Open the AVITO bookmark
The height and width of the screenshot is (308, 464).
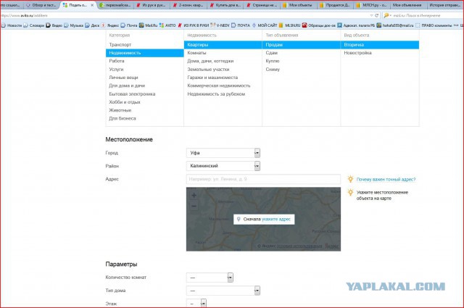167,25
